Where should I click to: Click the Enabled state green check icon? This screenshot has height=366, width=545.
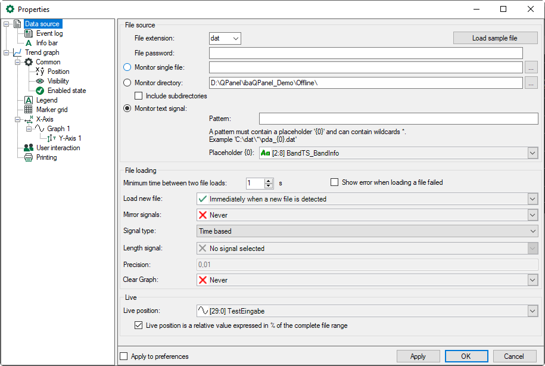coord(40,91)
